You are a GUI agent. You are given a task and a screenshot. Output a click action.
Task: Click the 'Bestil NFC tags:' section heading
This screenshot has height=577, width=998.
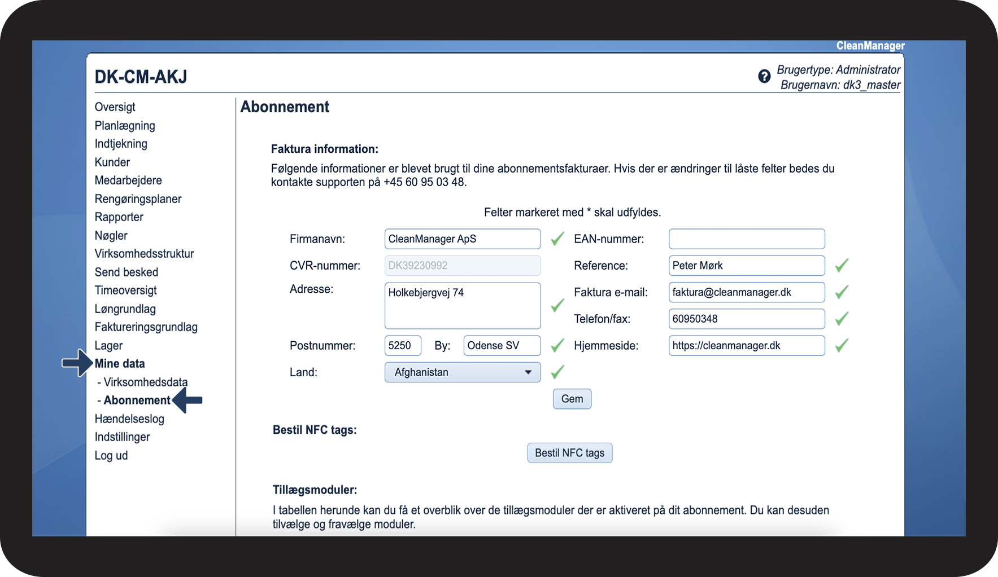coord(315,430)
